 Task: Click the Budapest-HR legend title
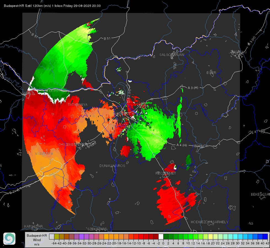(37, 235)
